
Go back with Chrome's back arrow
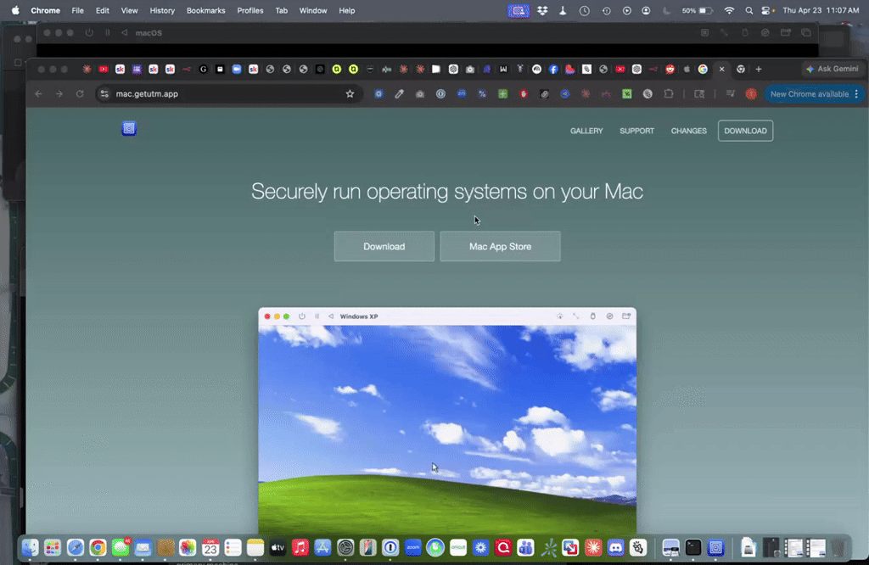pyautogui.click(x=38, y=93)
